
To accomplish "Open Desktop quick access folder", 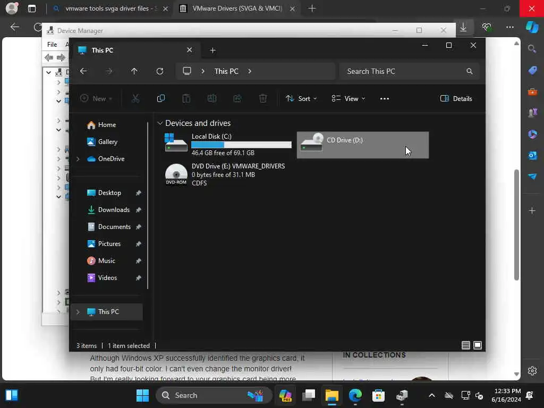I will [109, 193].
